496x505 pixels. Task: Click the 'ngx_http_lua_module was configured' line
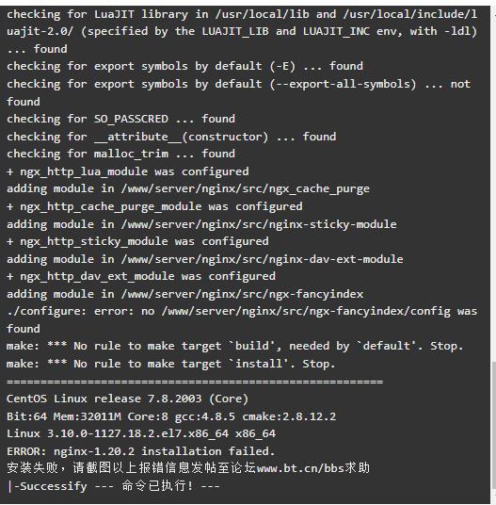coord(128,171)
